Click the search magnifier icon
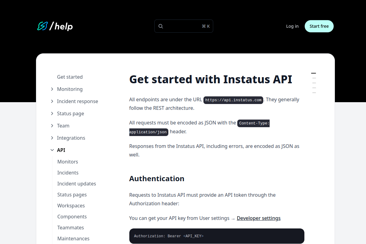This screenshot has width=366, height=244. (x=161, y=26)
